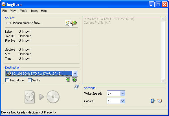Enable the Test Mode checkbox
Viewport: 169px width, 116px height.
[x=7, y=80]
